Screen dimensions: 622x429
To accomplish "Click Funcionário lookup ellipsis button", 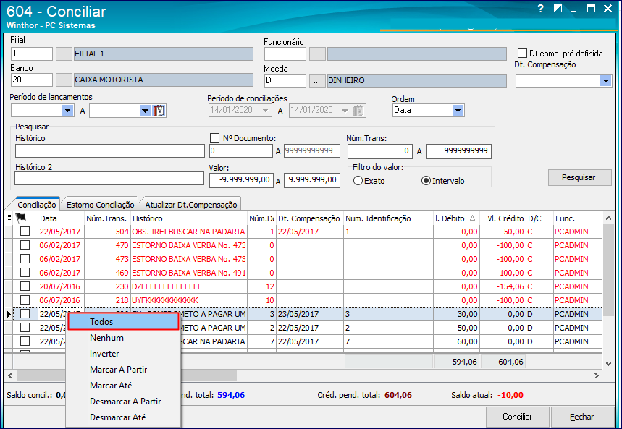I will 317,54.
